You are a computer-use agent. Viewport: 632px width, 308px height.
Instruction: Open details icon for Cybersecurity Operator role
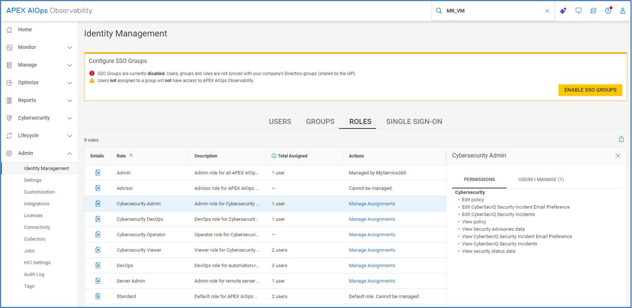(x=98, y=235)
